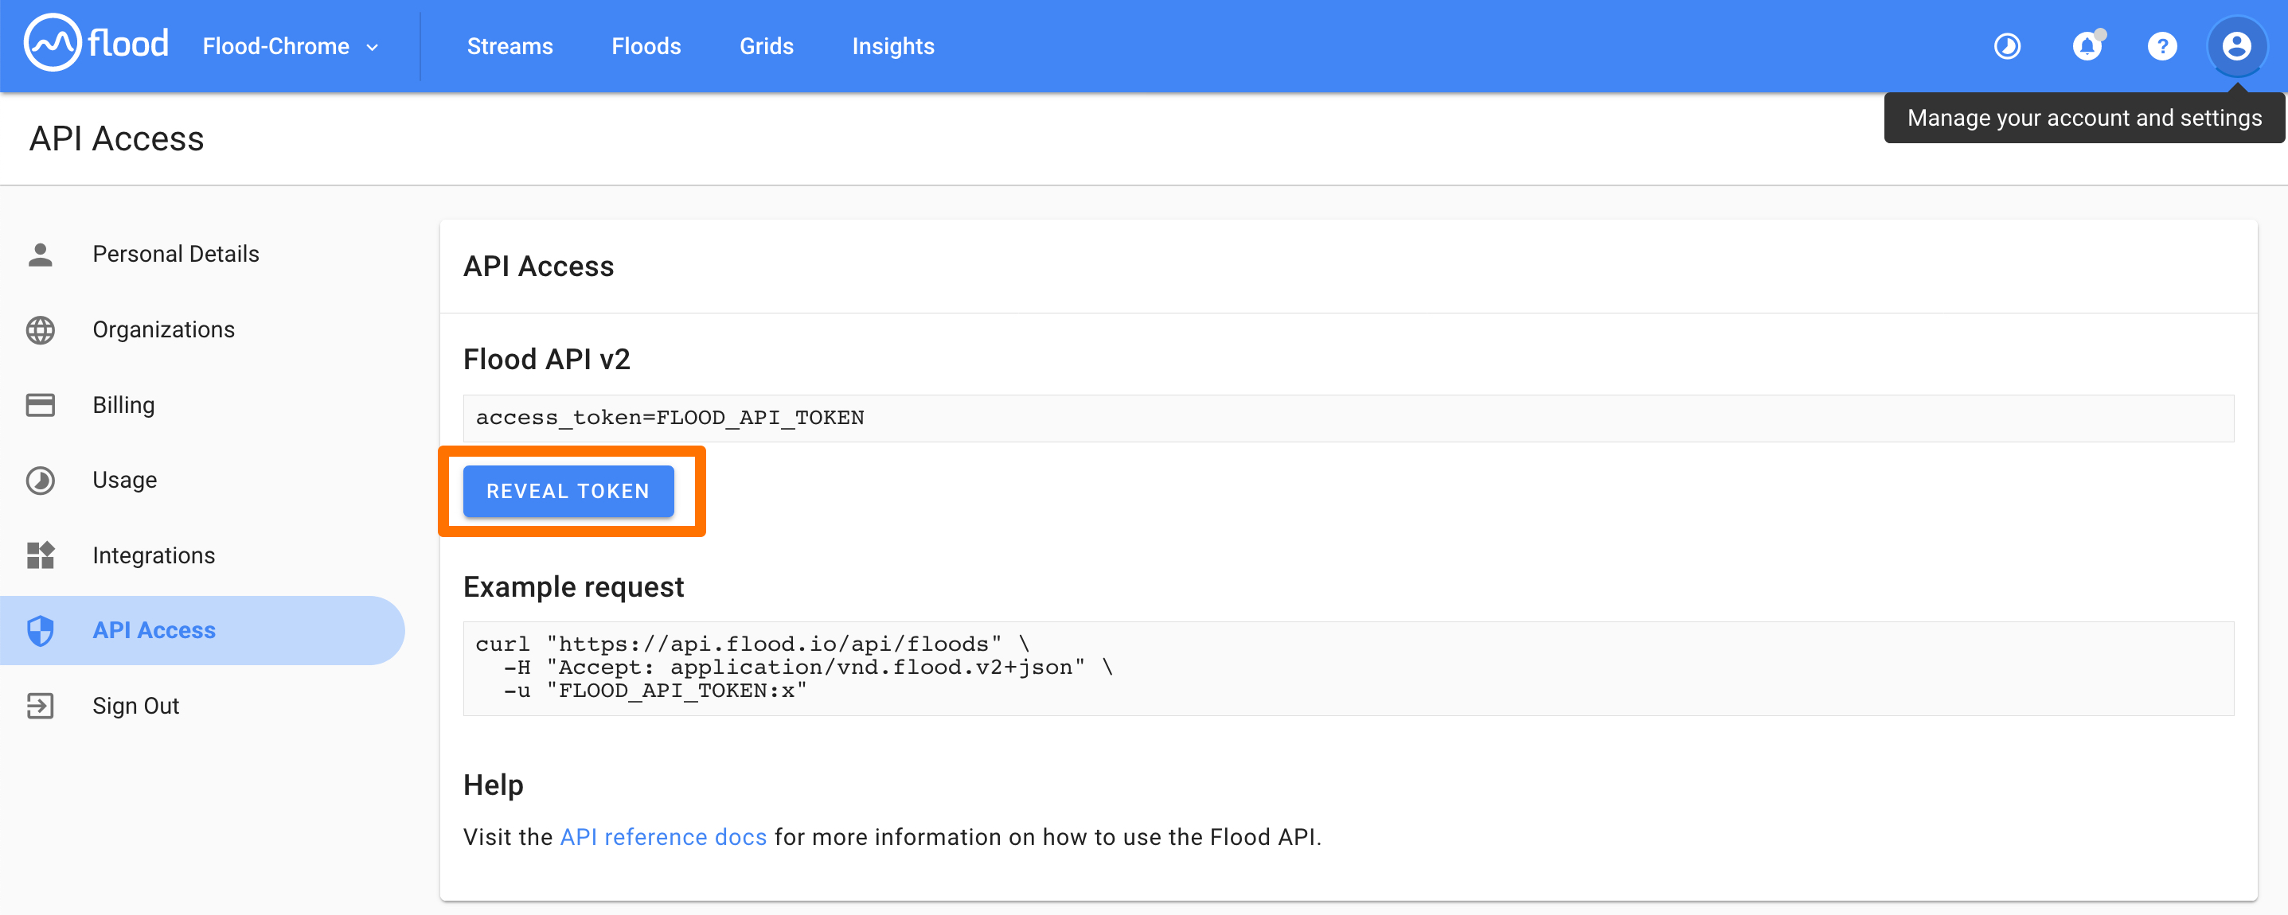The width and height of the screenshot is (2288, 915).
Task: Open the Flood-Chrome project dropdown
Action: [291, 46]
